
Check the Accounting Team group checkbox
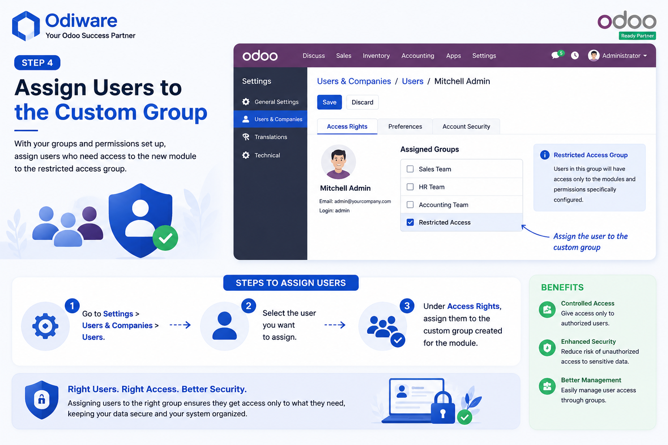click(x=410, y=205)
